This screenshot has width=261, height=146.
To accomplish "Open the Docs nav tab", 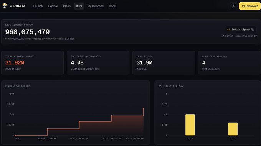I will tap(112, 6).
